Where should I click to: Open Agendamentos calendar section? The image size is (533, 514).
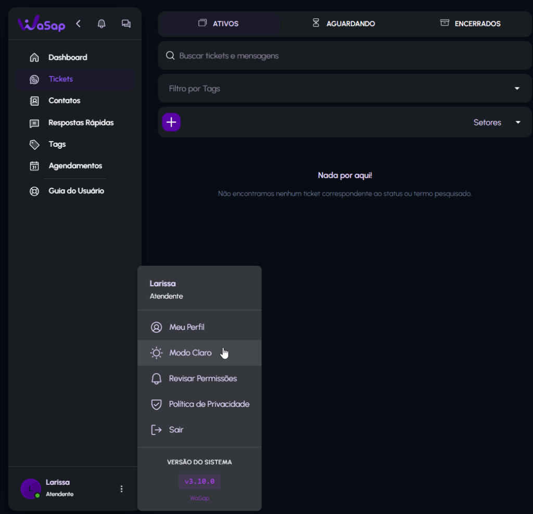75,166
